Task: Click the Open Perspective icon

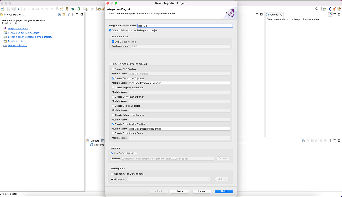Action: [x=324, y=9]
